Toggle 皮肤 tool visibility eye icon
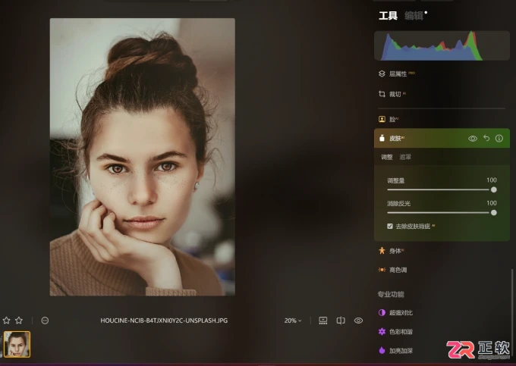The width and height of the screenshot is (516, 366). (473, 139)
